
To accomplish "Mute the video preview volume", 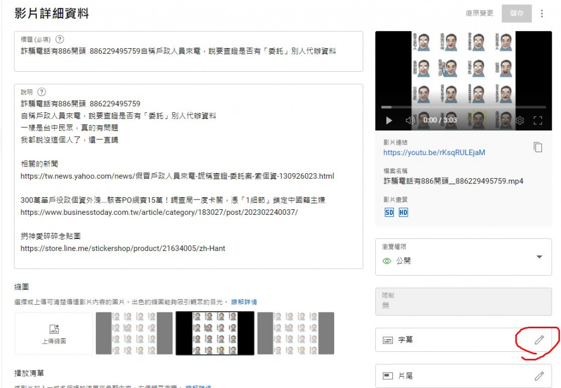I will [x=410, y=120].
